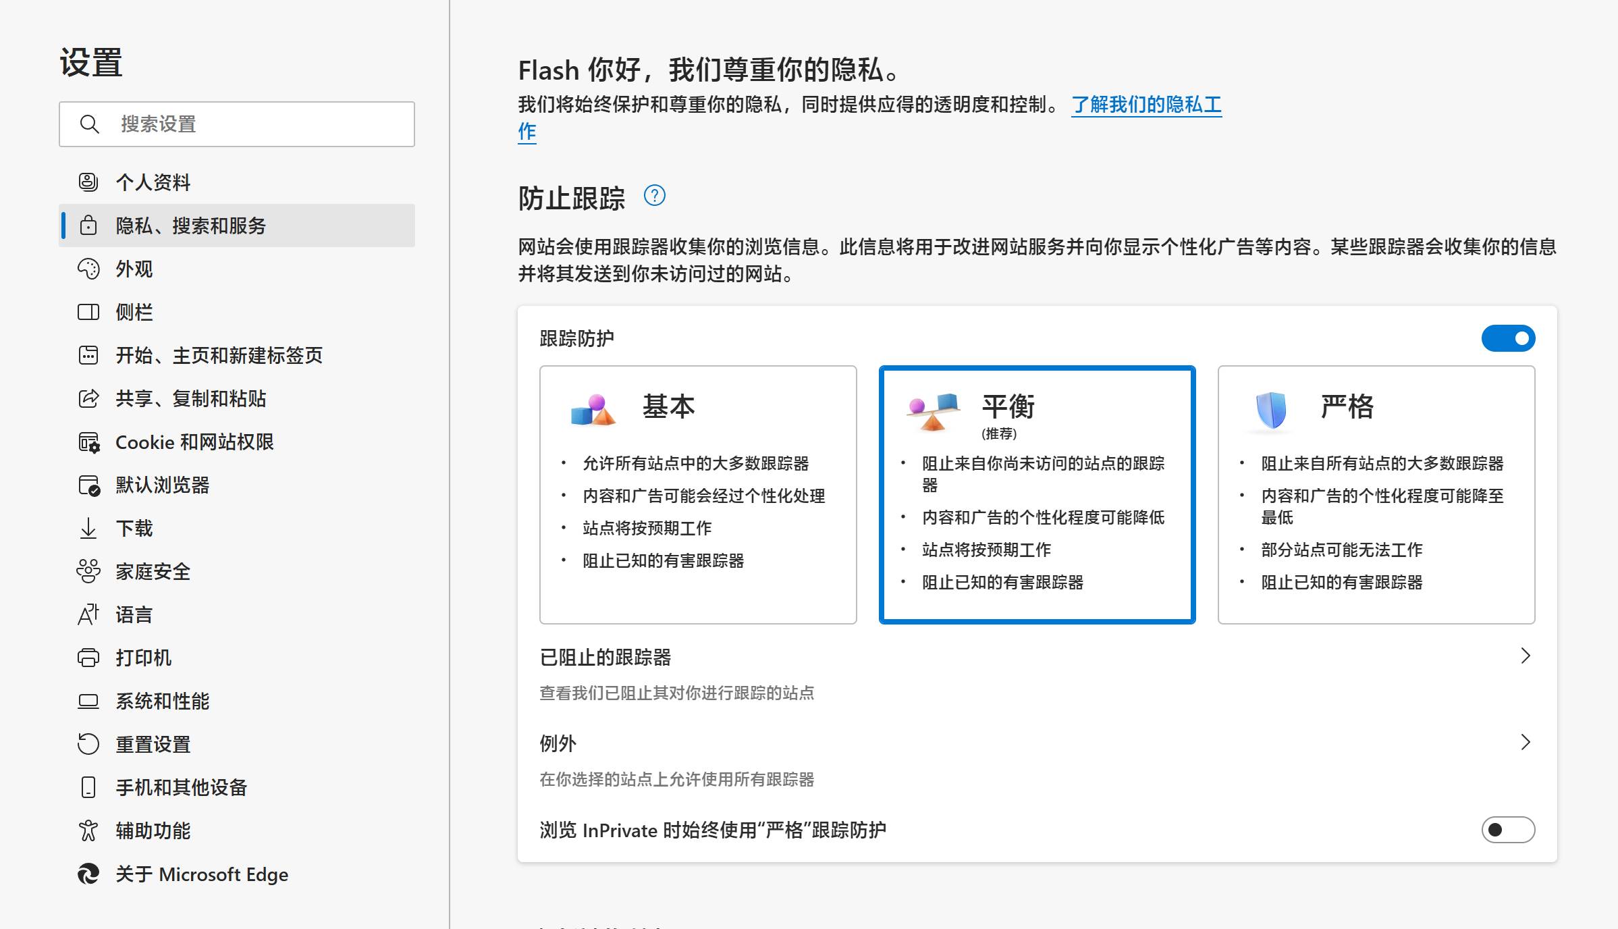Click the magnifier icon in search settings box
Screen dimensions: 1618x929
(x=90, y=124)
